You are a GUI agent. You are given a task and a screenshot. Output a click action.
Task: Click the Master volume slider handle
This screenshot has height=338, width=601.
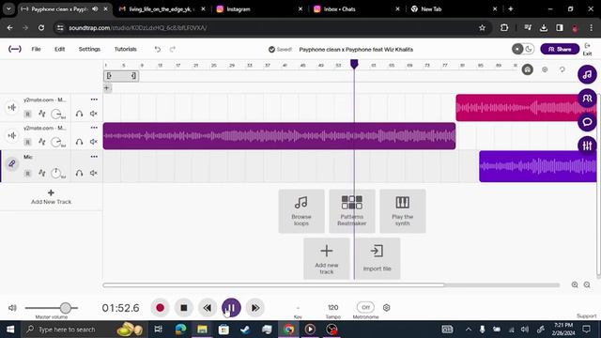(66, 308)
